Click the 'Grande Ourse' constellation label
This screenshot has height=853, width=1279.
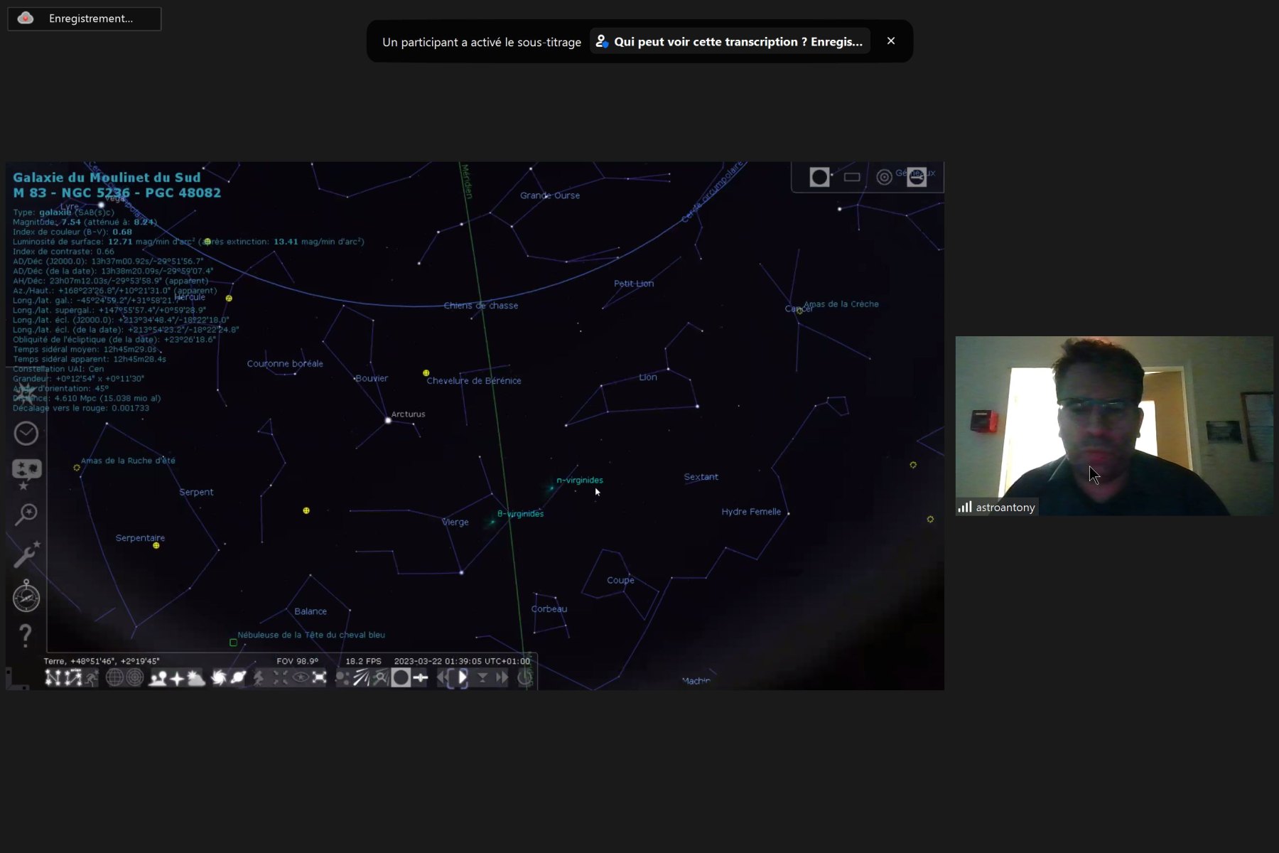click(550, 195)
